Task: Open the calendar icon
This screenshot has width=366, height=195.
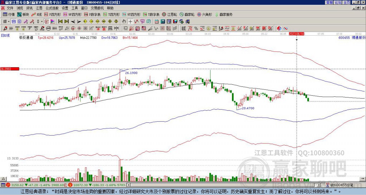Action: 157,22
